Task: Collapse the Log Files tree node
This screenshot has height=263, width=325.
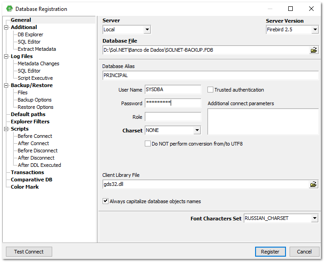Action: pyautogui.click(x=6, y=56)
